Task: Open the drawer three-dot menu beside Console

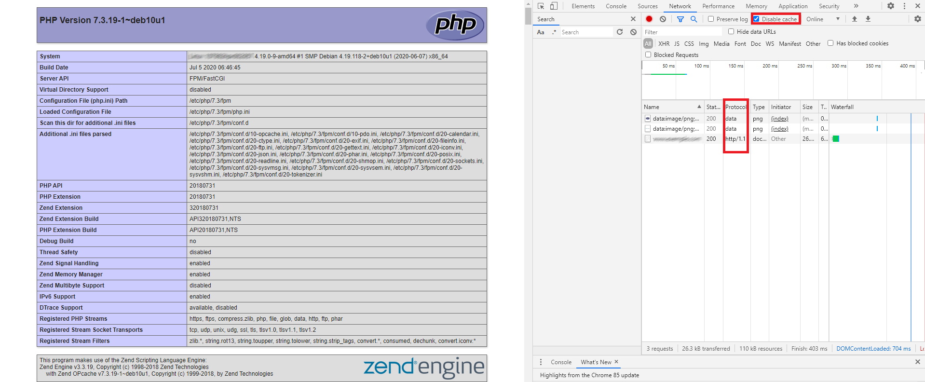Action: [541, 362]
